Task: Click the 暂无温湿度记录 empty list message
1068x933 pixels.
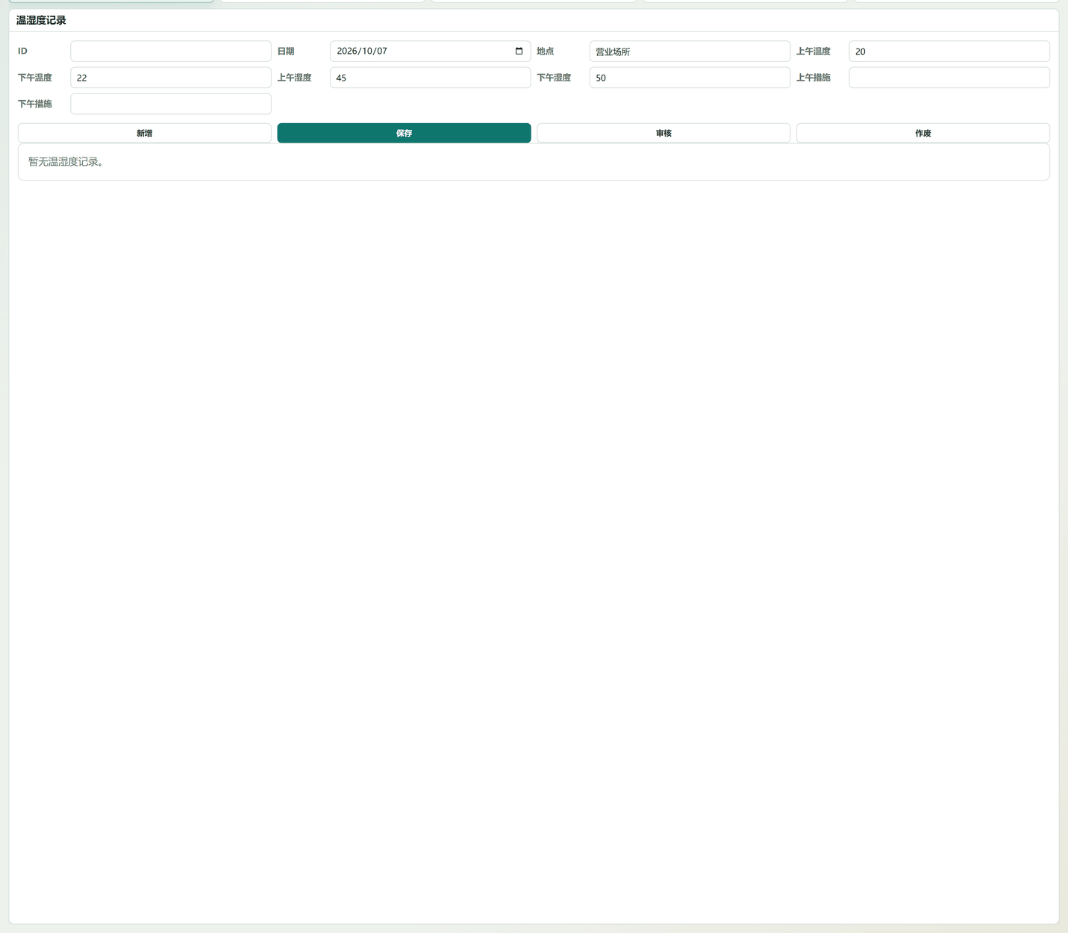Action: (x=66, y=161)
